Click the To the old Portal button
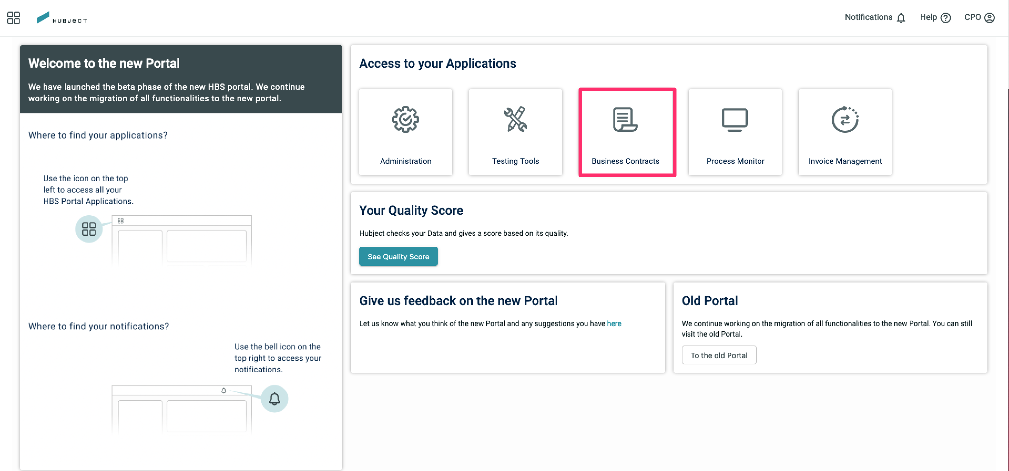The height and width of the screenshot is (471, 1009). click(x=719, y=355)
